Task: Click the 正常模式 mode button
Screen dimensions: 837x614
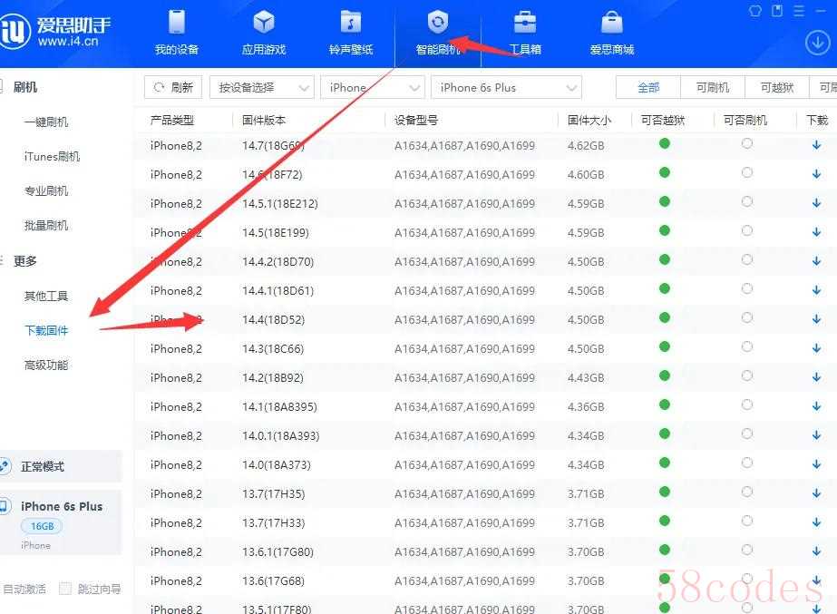Action: [x=61, y=466]
